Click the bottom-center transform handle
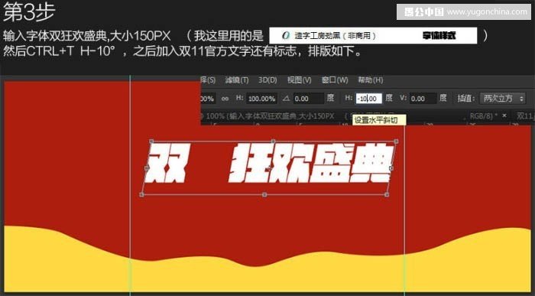The width and height of the screenshot is (535, 296). click(264, 194)
